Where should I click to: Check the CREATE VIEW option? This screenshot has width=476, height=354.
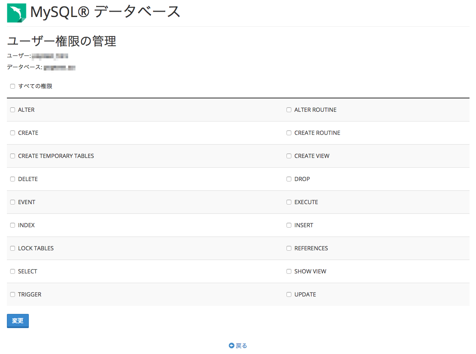coord(289,156)
